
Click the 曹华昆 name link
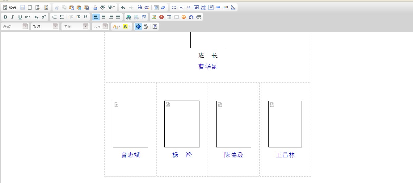[208, 67]
